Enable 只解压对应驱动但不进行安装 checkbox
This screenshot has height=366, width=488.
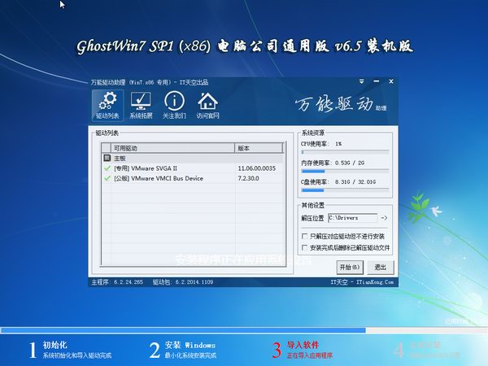(305, 236)
